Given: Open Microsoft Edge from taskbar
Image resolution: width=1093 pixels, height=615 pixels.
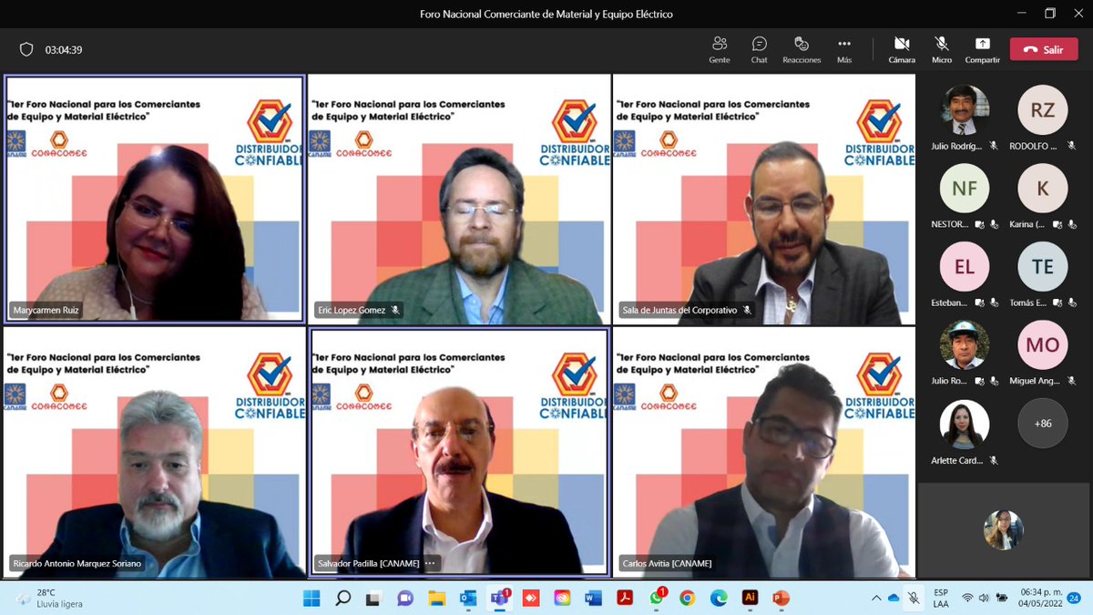Looking at the screenshot, I should tap(719, 598).
